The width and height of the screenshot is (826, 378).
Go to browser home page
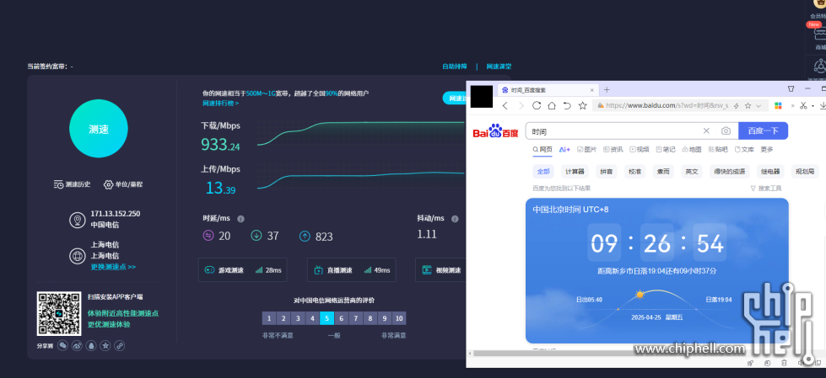coord(552,106)
